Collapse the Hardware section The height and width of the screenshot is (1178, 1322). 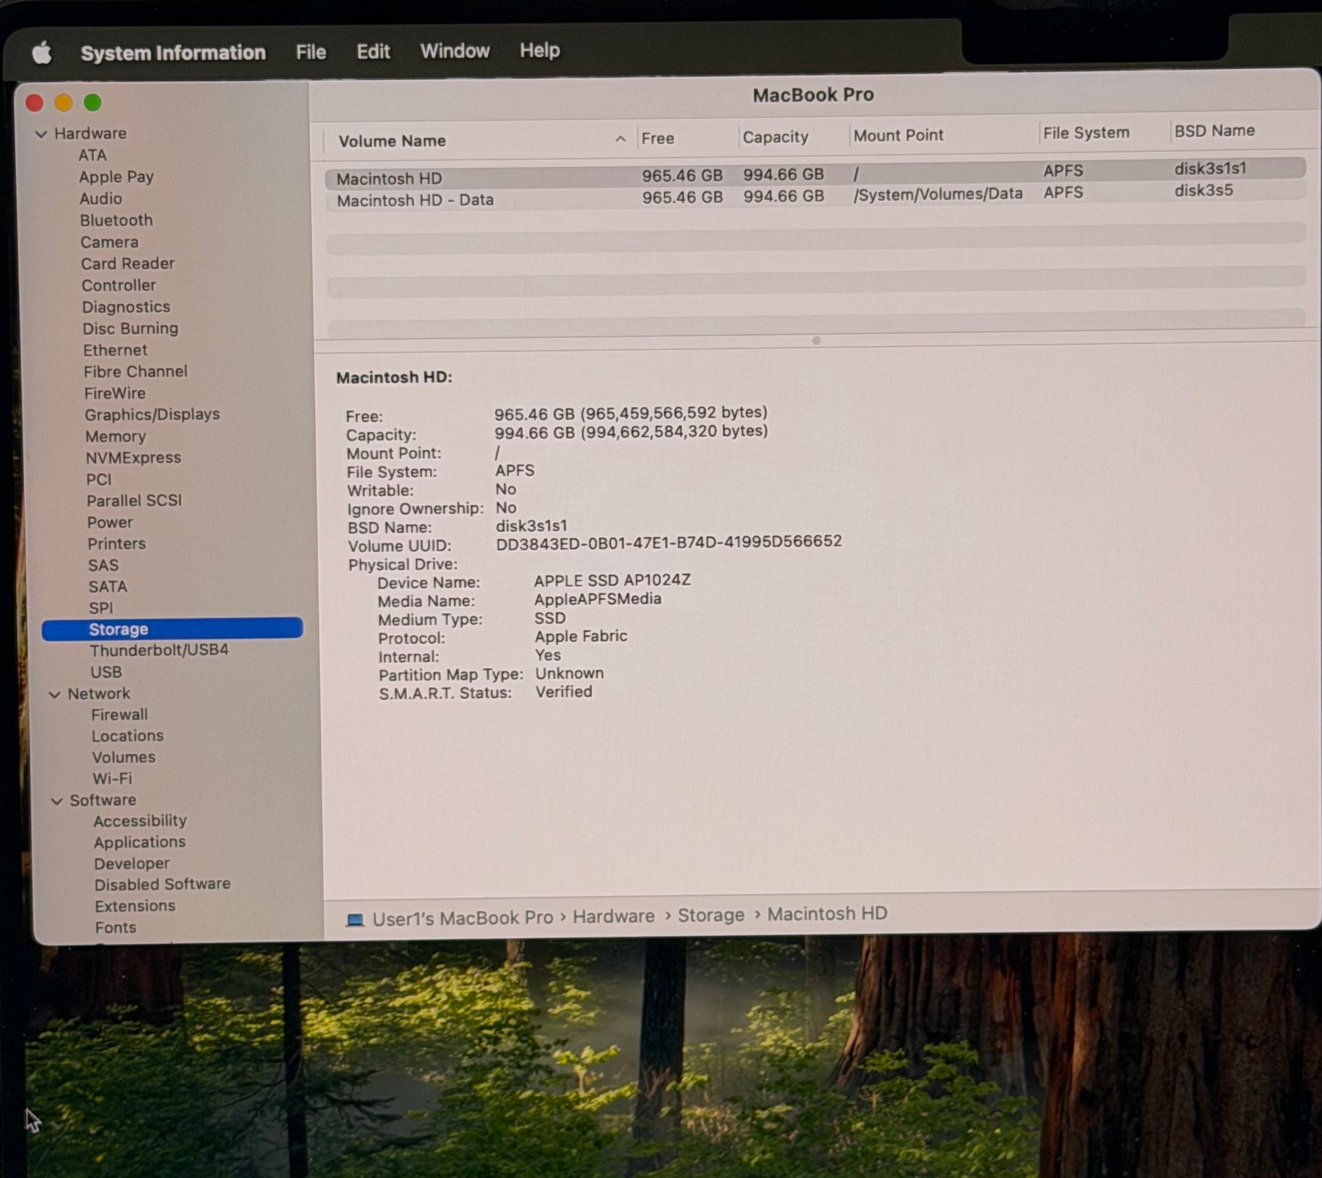(x=42, y=134)
